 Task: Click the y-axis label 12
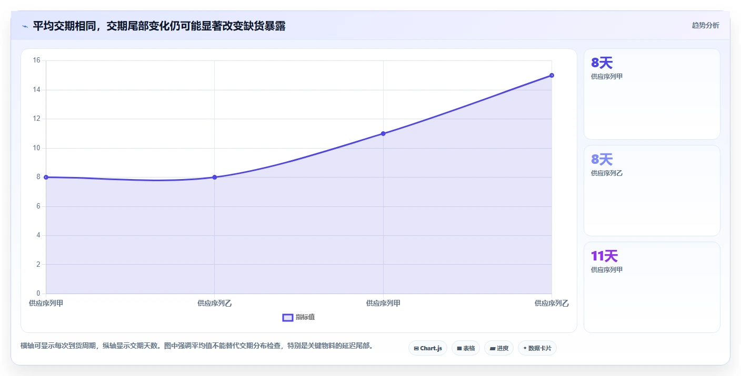pos(36,119)
